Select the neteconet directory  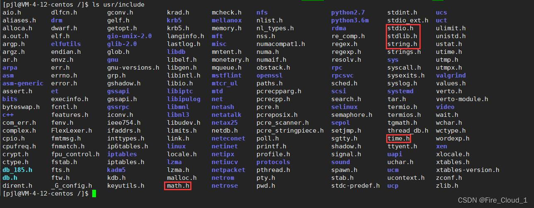pos(228,138)
